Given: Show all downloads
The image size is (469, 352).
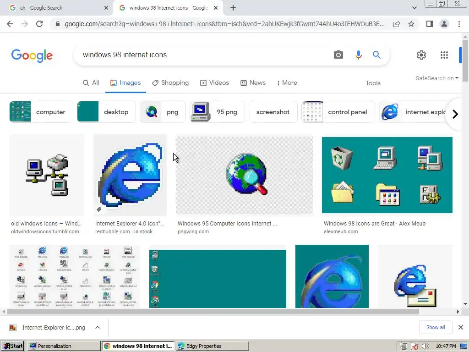Looking at the screenshot, I should 436,327.
